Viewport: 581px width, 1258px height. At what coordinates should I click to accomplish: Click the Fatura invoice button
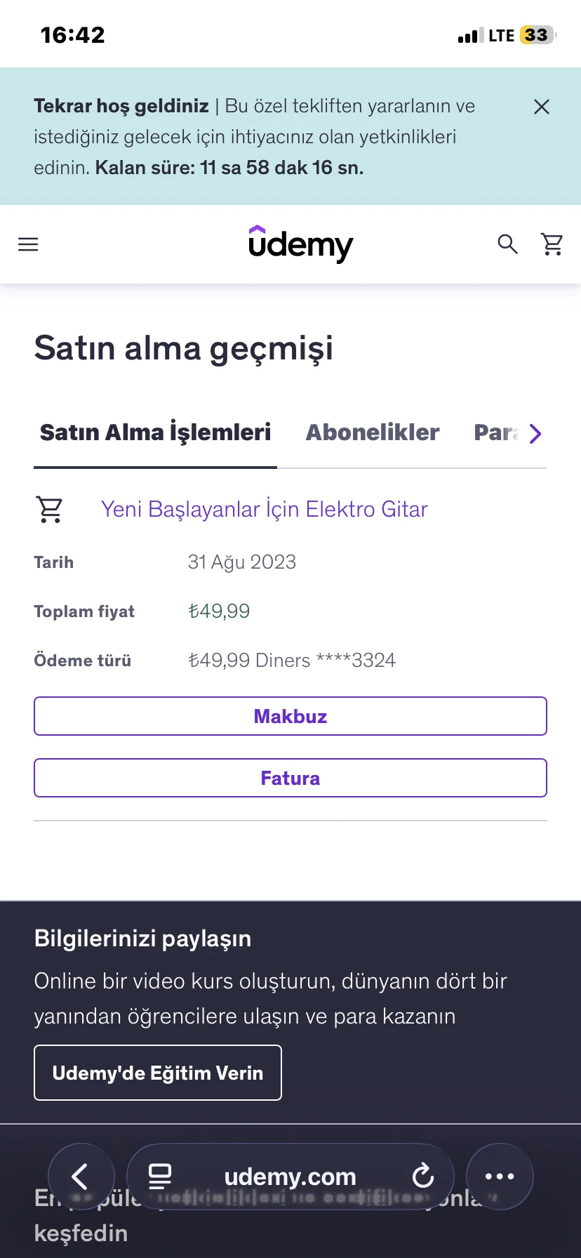[290, 778]
